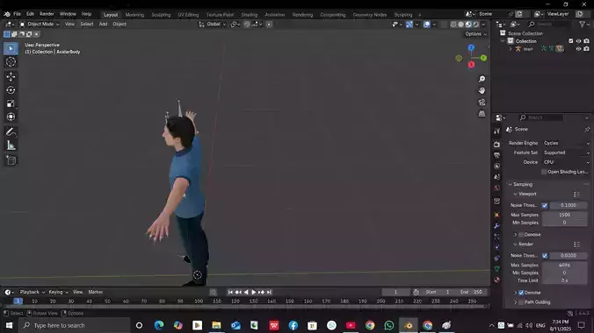The width and height of the screenshot is (594, 333).
Task: Select the Add Cube tool
Action: click(11, 160)
